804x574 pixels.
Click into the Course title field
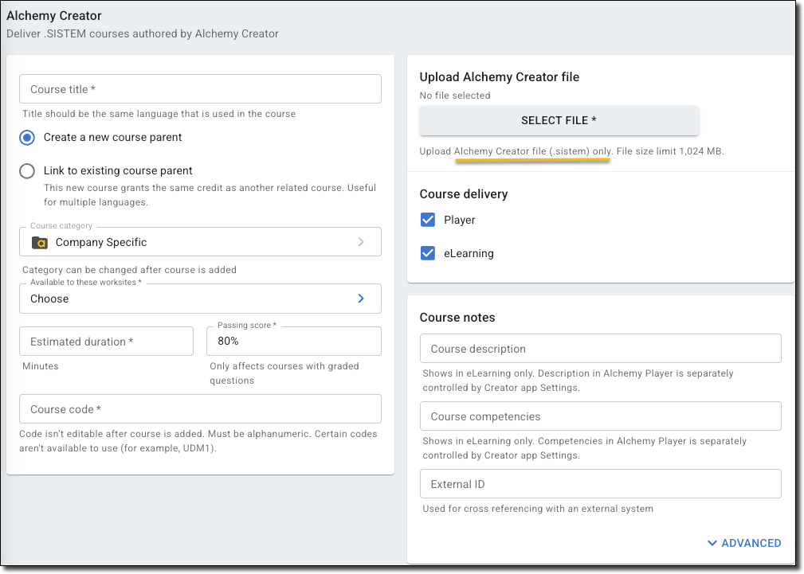(x=200, y=89)
